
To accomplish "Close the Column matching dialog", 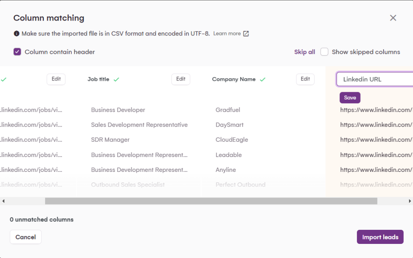I will (393, 18).
